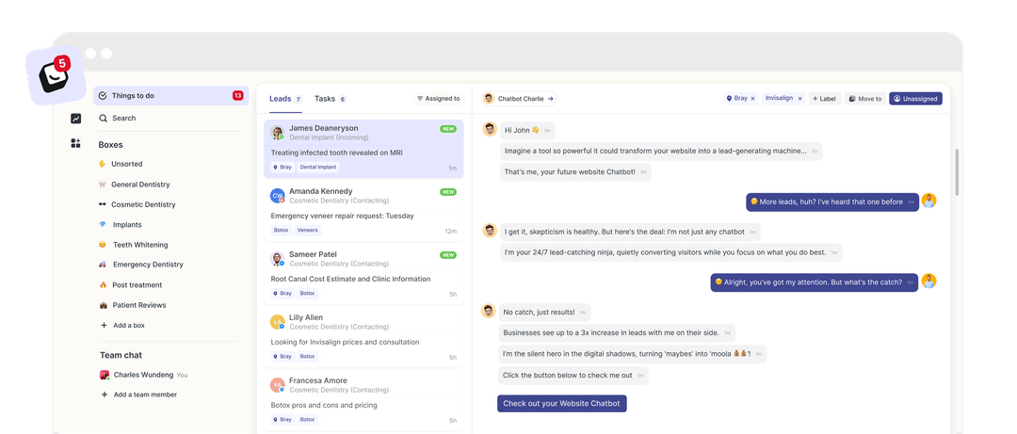Switch to the Leads tab
1017x434 pixels.
[x=285, y=99]
